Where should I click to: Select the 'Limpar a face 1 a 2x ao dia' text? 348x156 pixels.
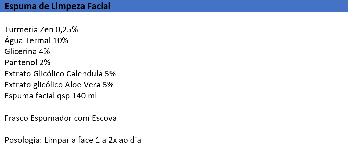92,141
